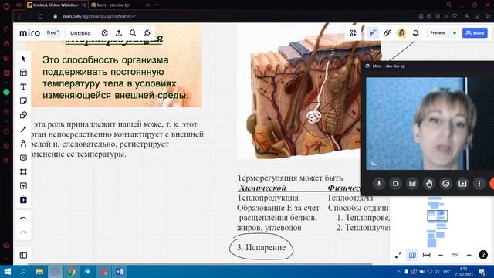The width and height of the screenshot is (494, 278).
Task: Go back in browser
Action: (19, 16)
